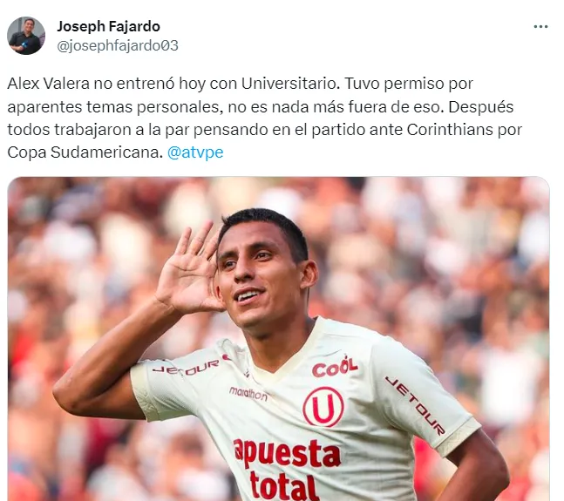Open the @atvpe mention link
This screenshot has height=501, width=564.
click(x=195, y=152)
